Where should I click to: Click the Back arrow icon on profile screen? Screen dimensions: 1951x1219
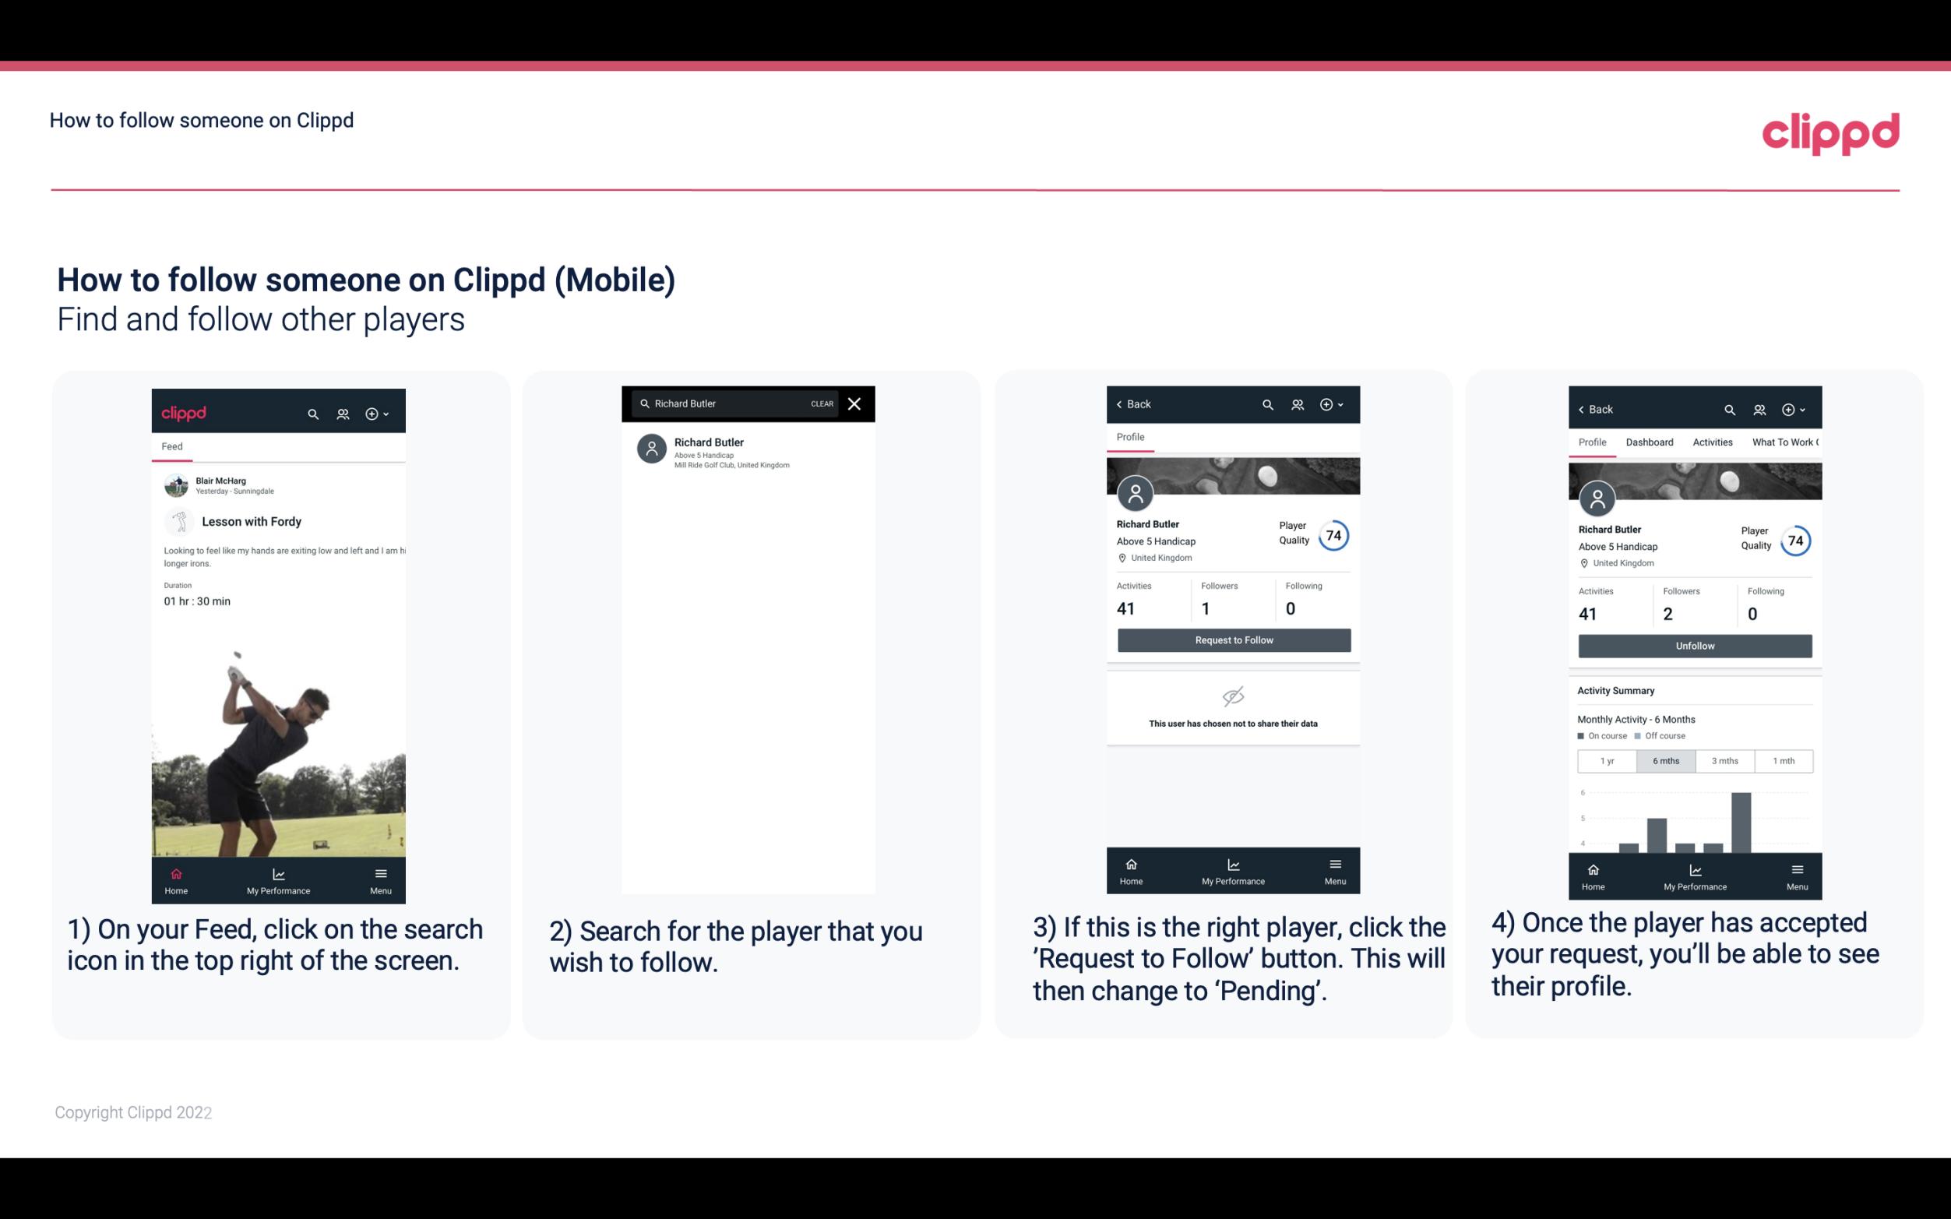[x=1123, y=404]
